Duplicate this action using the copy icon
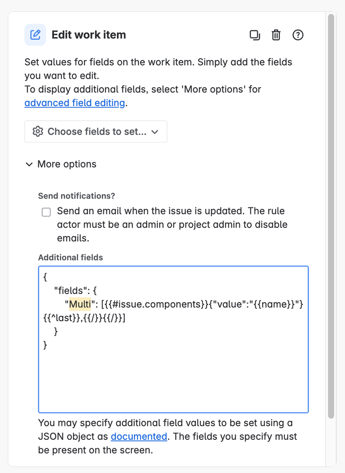 [255, 35]
